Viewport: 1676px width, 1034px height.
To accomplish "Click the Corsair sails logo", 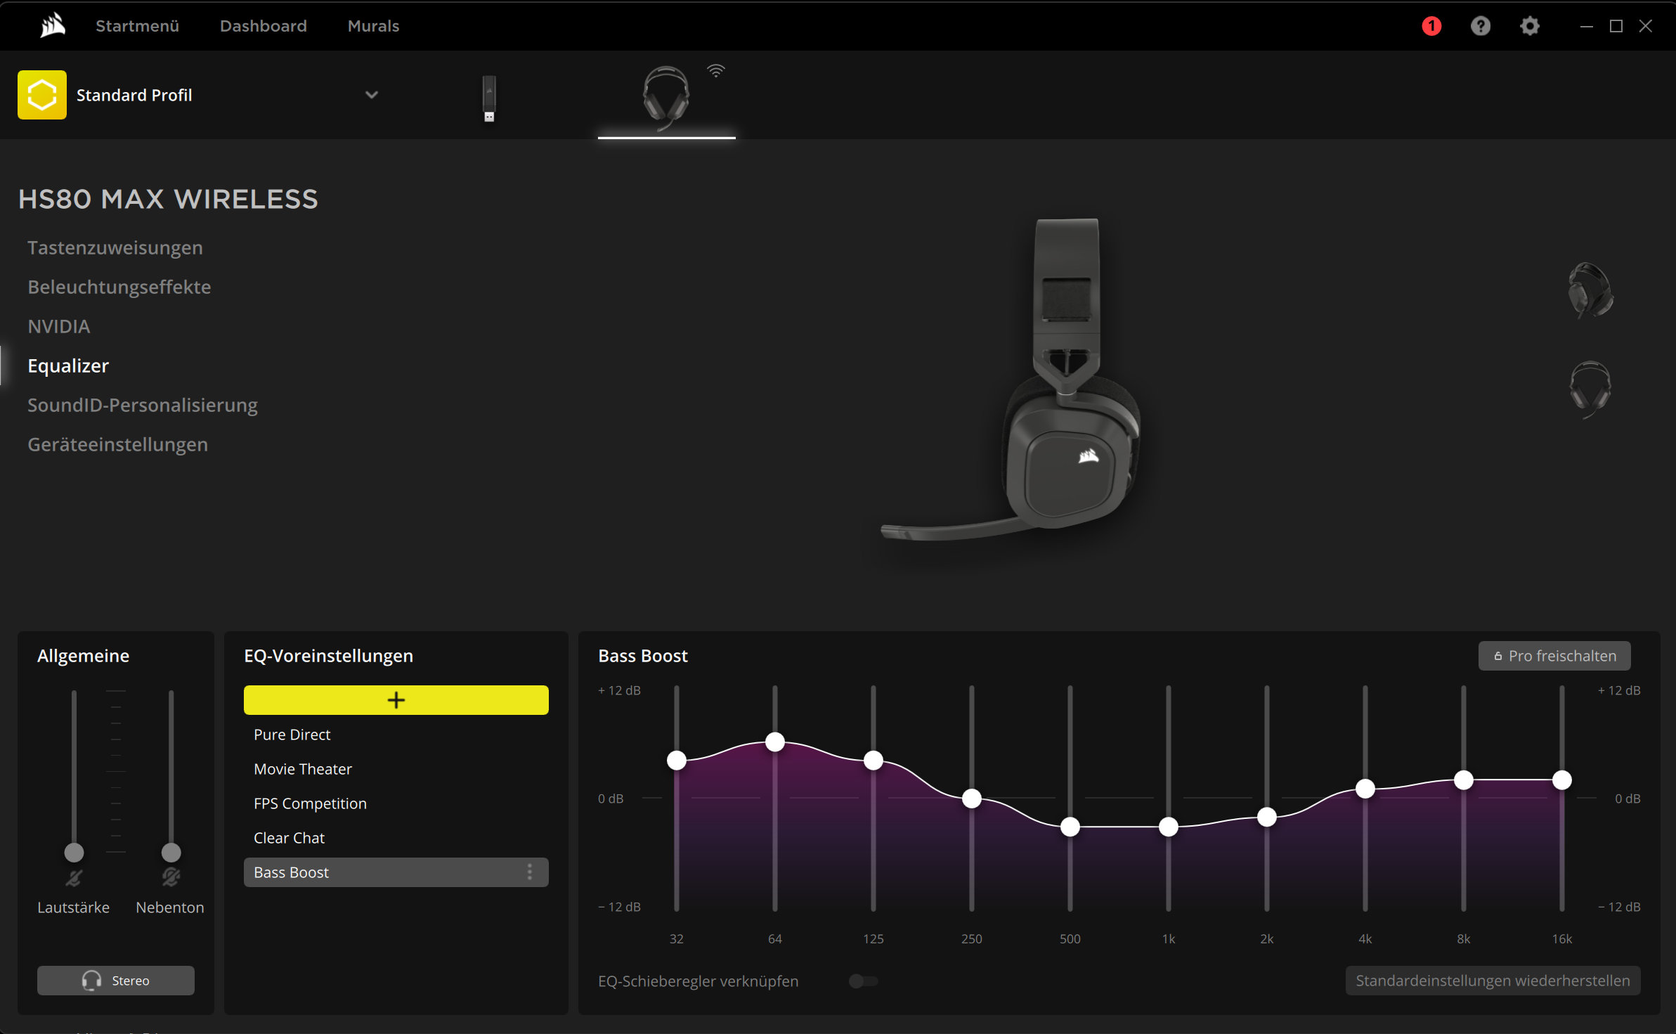I will click(x=53, y=26).
